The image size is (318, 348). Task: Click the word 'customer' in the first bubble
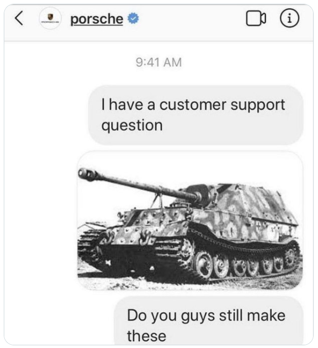pyautogui.click(x=193, y=105)
